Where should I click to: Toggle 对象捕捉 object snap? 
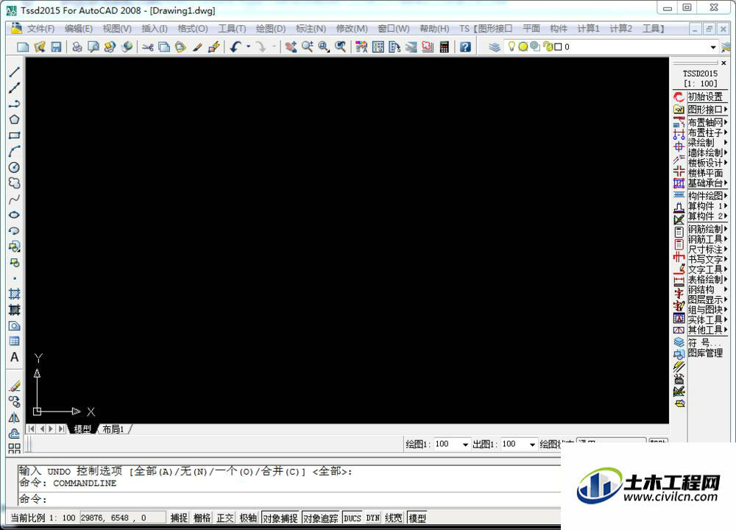pos(280,517)
